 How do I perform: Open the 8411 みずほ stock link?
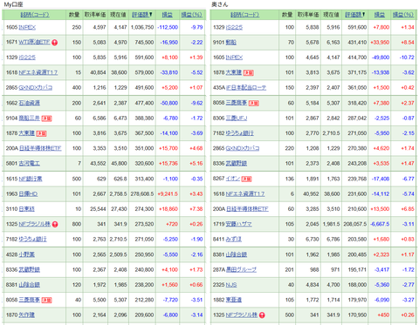234,240
